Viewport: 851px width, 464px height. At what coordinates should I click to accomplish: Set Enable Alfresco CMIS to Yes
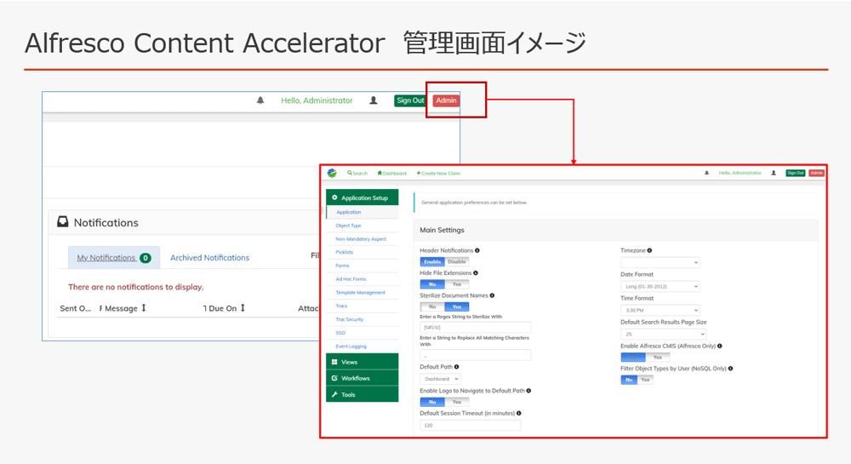point(658,357)
